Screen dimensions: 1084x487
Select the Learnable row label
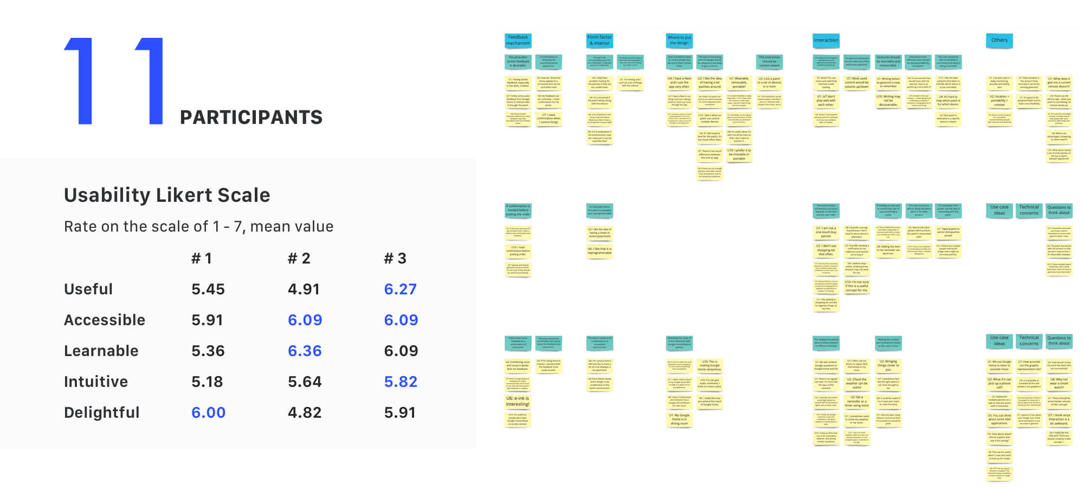click(101, 351)
